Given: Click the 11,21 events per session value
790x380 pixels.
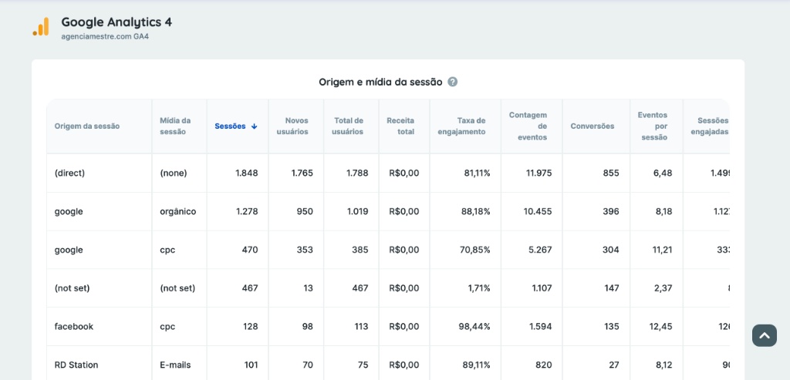Looking at the screenshot, I should point(663,250).
